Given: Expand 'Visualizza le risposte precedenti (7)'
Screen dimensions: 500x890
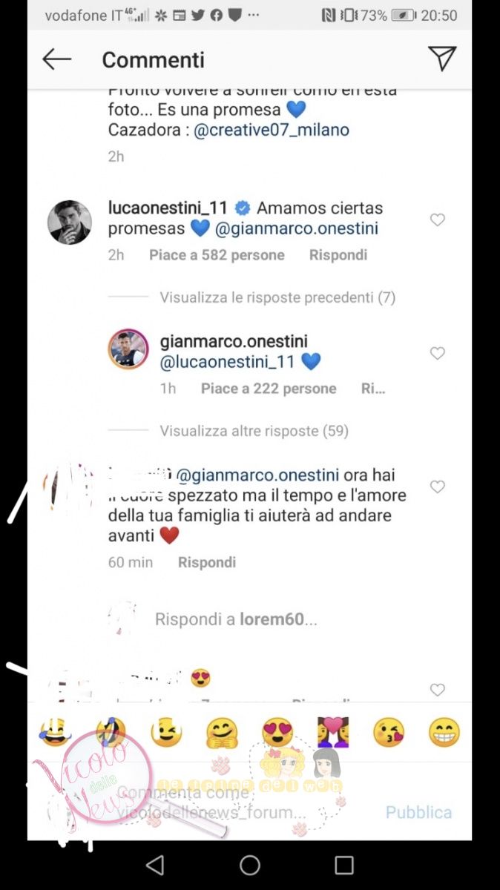Looking at the screenshot, I should click(277, 297).
